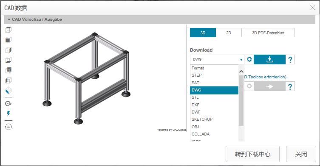Click the format list scrollbar up arrow
320x166 pixels.
pyautogui.click(x=241, y=72)
